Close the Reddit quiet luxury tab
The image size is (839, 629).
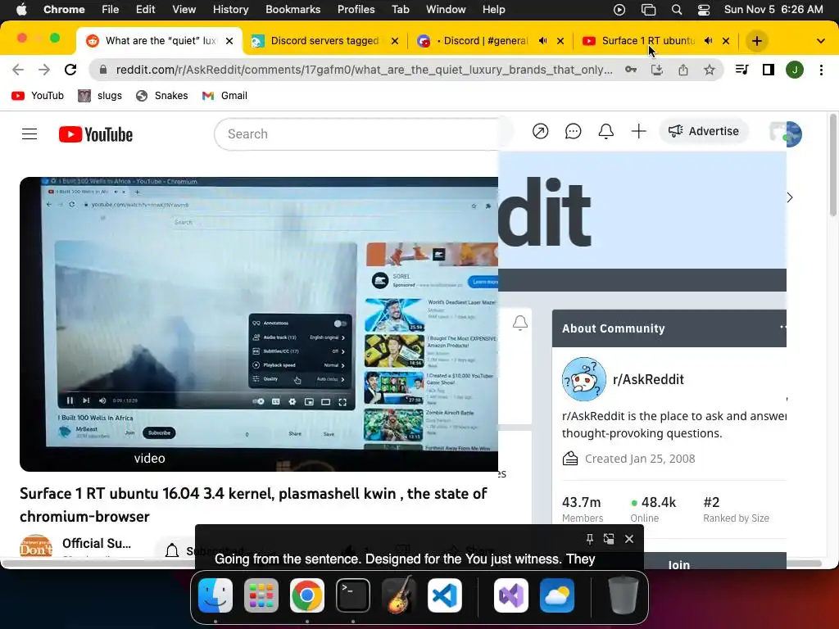[229, 41]
